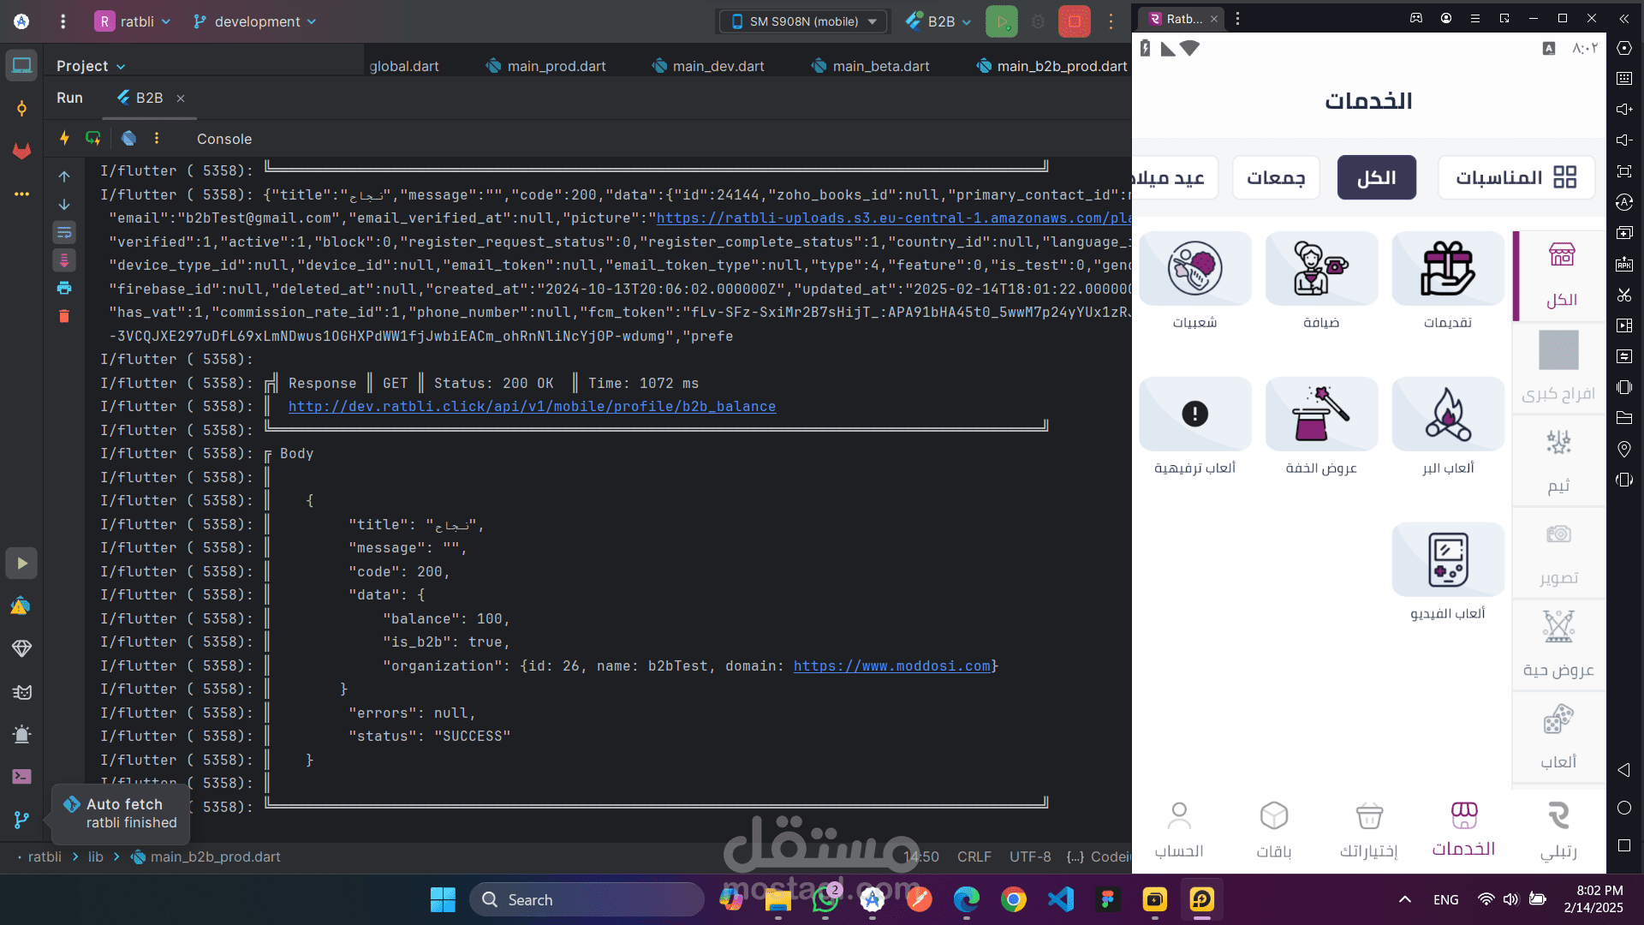Expand the B2B run configuration dropdown
The image size is (1644, 925).
[940, 21]
